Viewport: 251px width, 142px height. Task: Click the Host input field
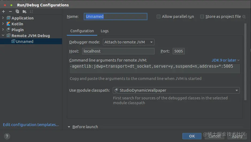click(x=118, y=51)
